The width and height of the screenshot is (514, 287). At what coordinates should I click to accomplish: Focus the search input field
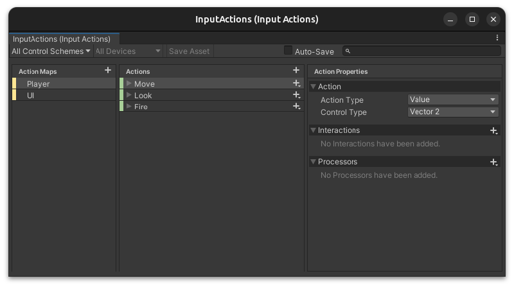tap(422, 51)
